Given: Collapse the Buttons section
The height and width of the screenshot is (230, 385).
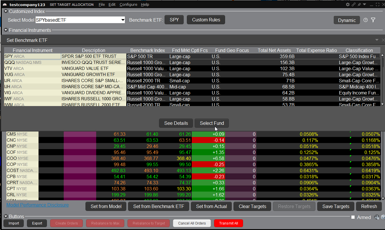Looking at the screenshot, I should coord(6,216).
